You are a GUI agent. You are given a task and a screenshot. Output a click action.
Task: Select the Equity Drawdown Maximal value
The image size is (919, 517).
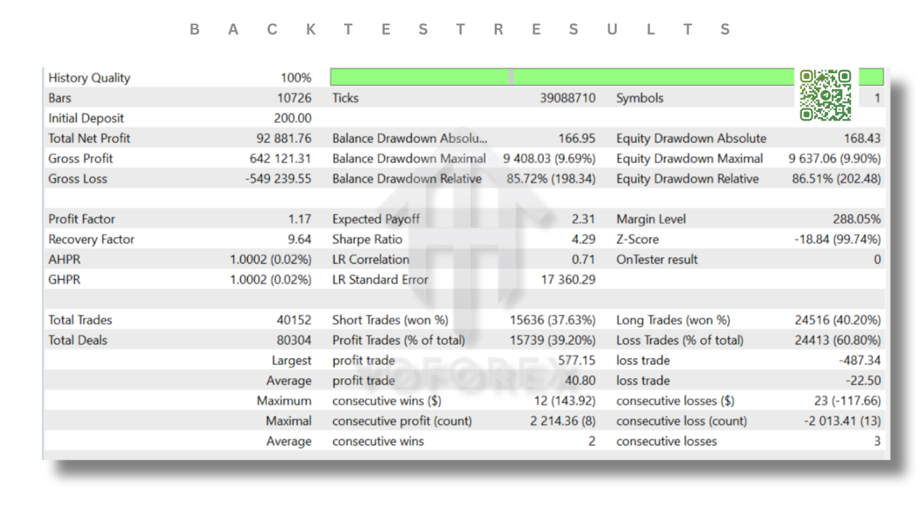[833, 158]
